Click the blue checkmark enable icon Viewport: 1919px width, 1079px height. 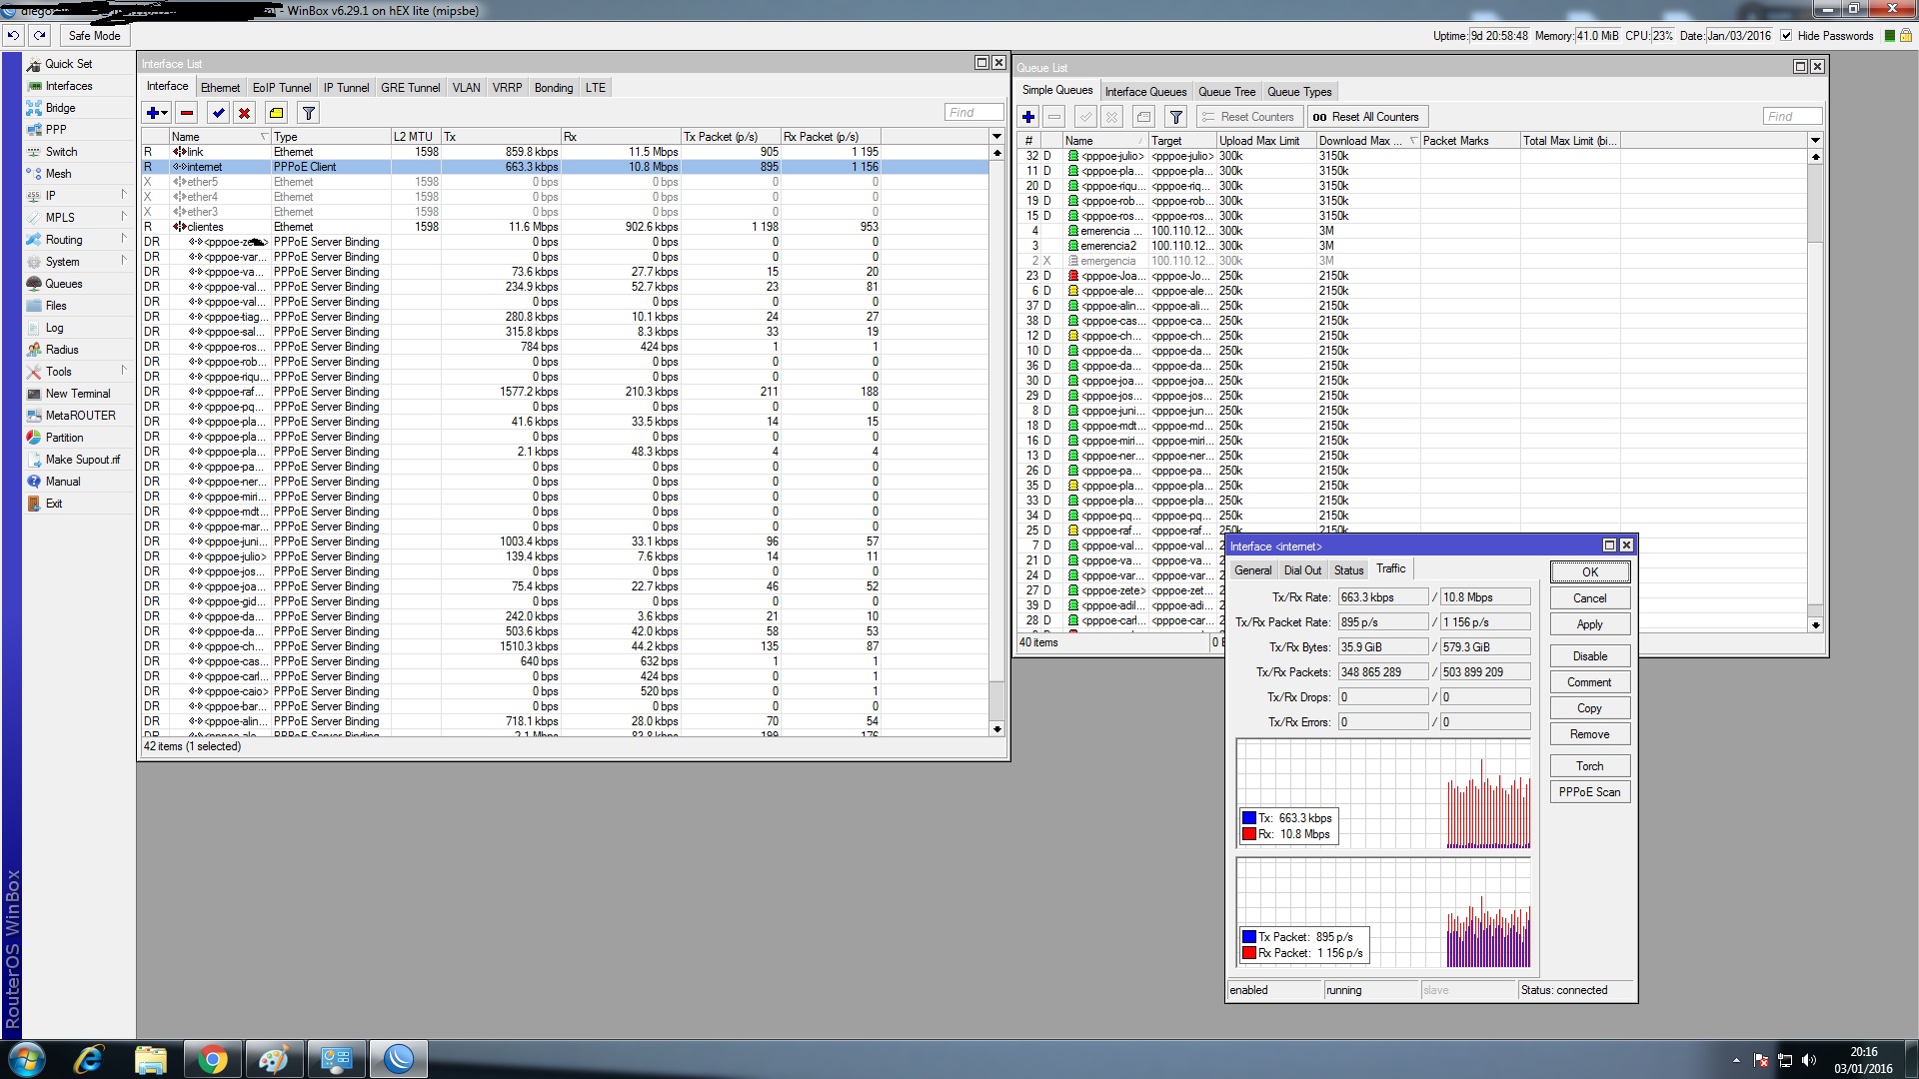(x=218, y=113)
